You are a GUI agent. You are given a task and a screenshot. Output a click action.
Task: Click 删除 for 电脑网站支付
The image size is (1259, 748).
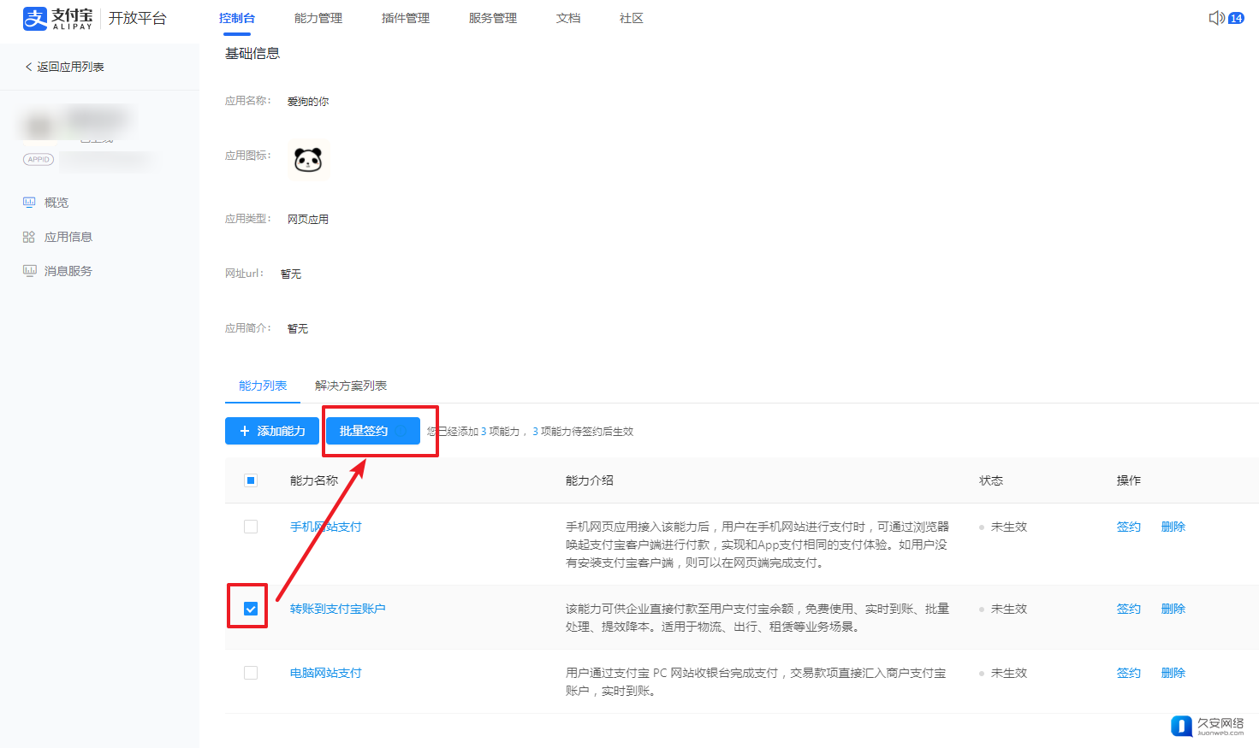click(x=1173, y=673)
